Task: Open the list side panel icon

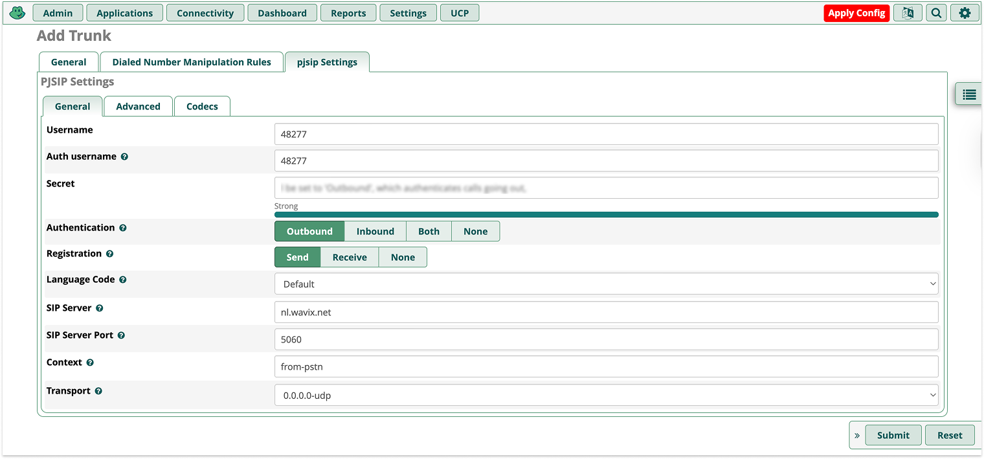Action: [x=969, y=95]
